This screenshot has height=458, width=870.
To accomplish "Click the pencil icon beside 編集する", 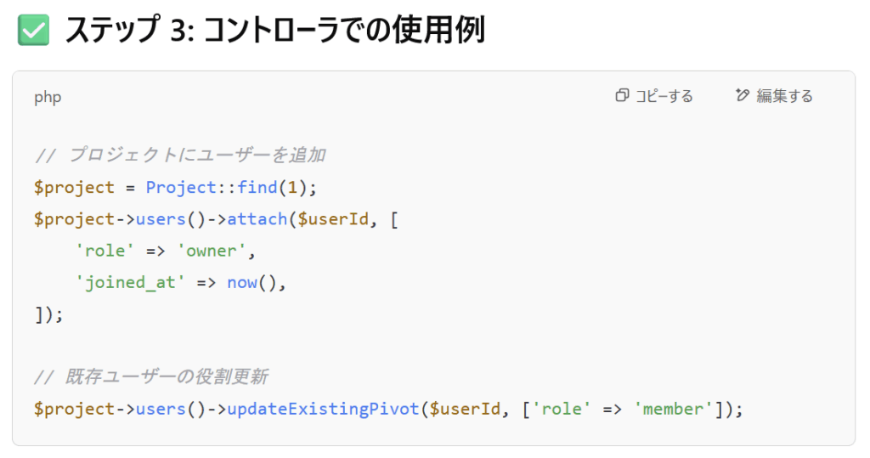I will point(743,95).
